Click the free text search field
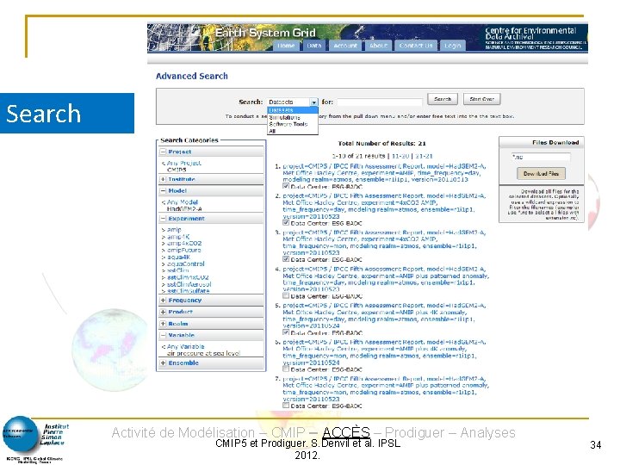Viewport: 620px width, 465px height. tap(380, 102)
